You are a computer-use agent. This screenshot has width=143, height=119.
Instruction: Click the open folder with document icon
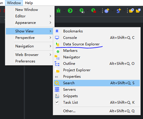[138, 11]
